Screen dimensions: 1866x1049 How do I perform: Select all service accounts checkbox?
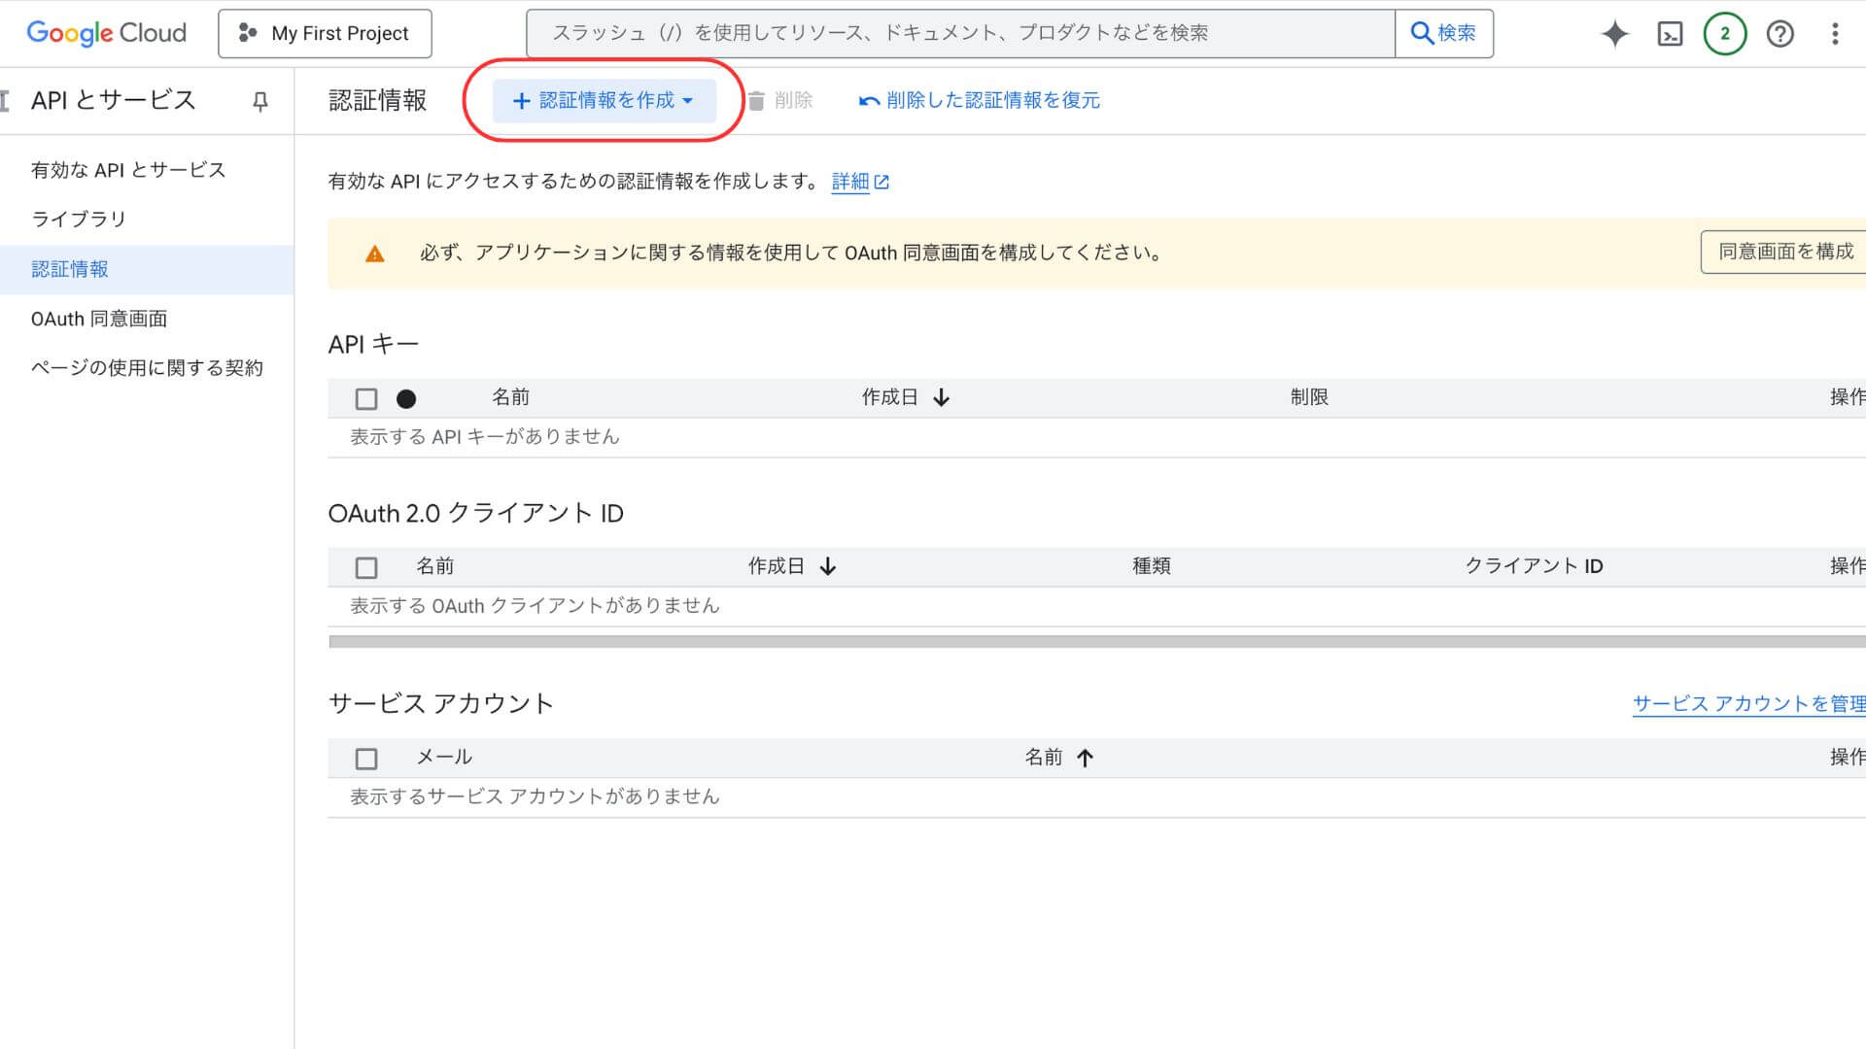(366, 759)
